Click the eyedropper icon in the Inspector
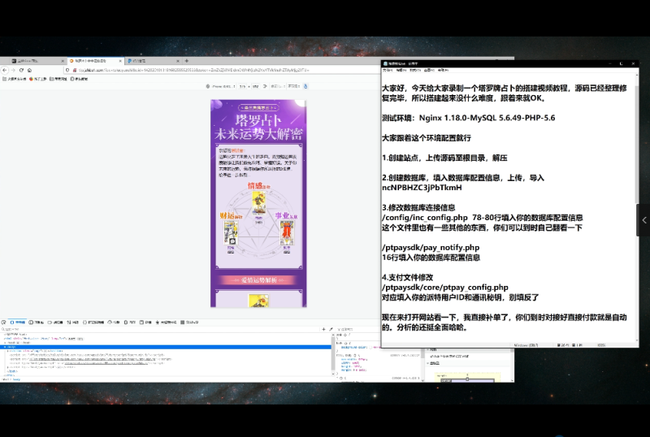 (x=329, y=329)
